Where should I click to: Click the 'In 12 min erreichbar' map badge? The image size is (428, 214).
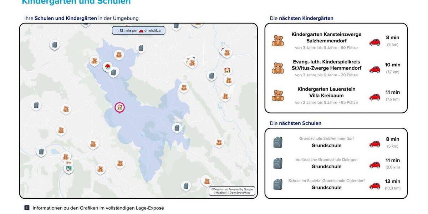138,31
